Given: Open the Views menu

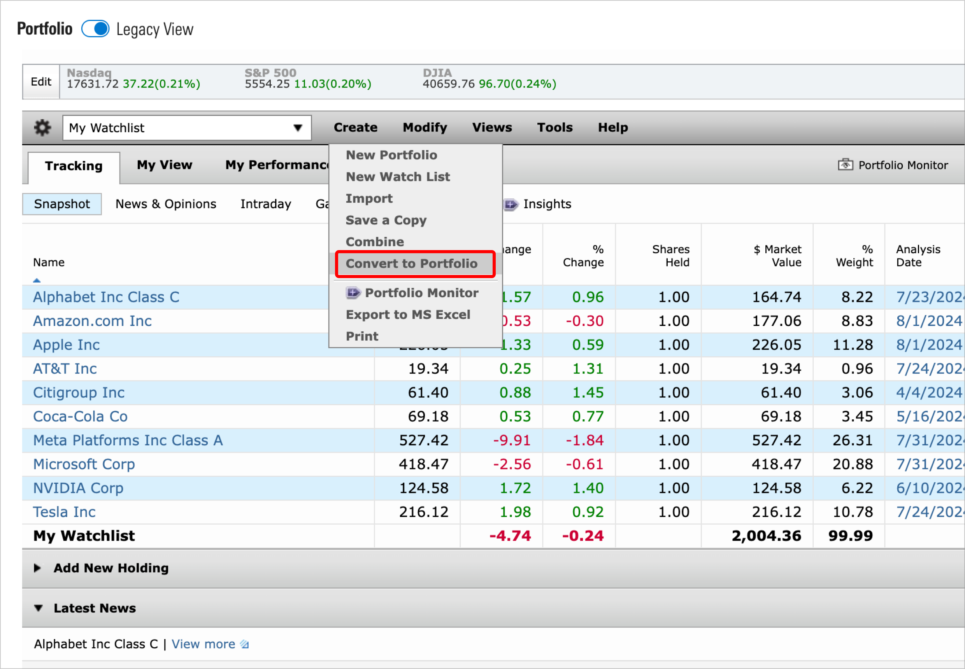Looking at the screenshot, I should pyautogui.click(x=492, y=128).
